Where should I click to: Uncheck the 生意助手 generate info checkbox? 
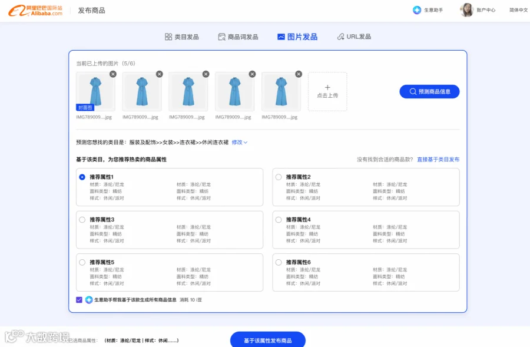79,300
